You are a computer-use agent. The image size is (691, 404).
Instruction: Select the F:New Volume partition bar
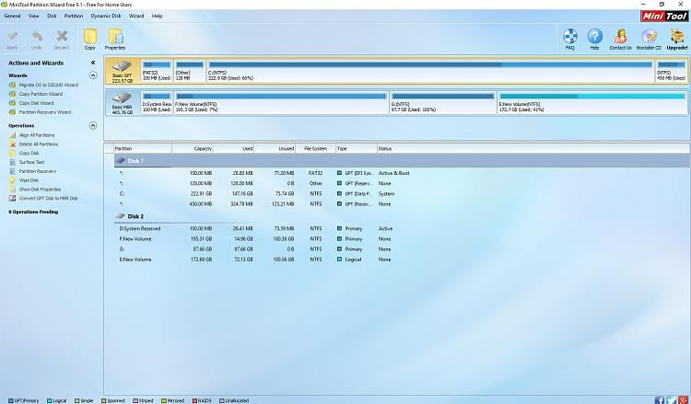[x=281, y=102]
